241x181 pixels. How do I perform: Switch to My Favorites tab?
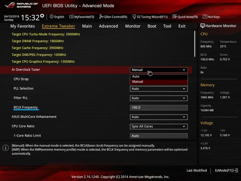pyautogui.click(x=23, y=26)
